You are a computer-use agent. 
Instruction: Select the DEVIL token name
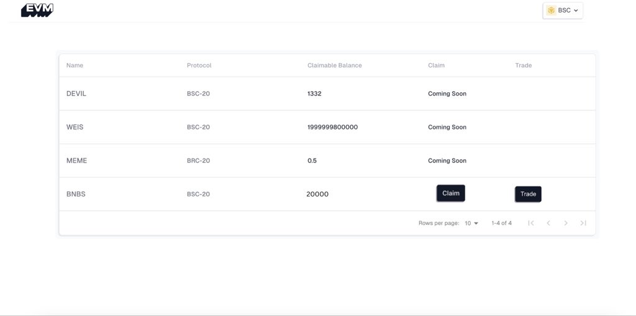coord(76,94)
